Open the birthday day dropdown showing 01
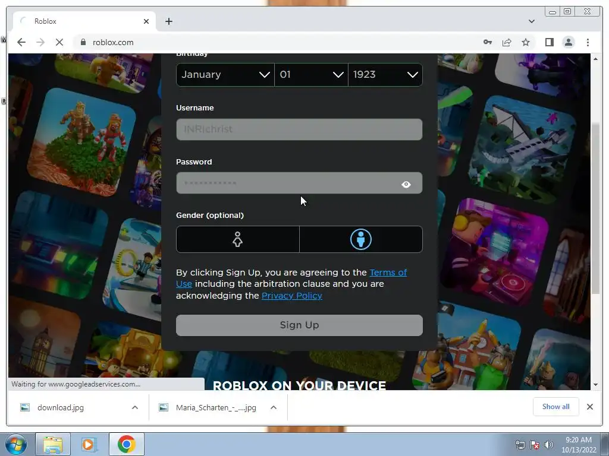This screenshot has height=456, width=609. 311,74
